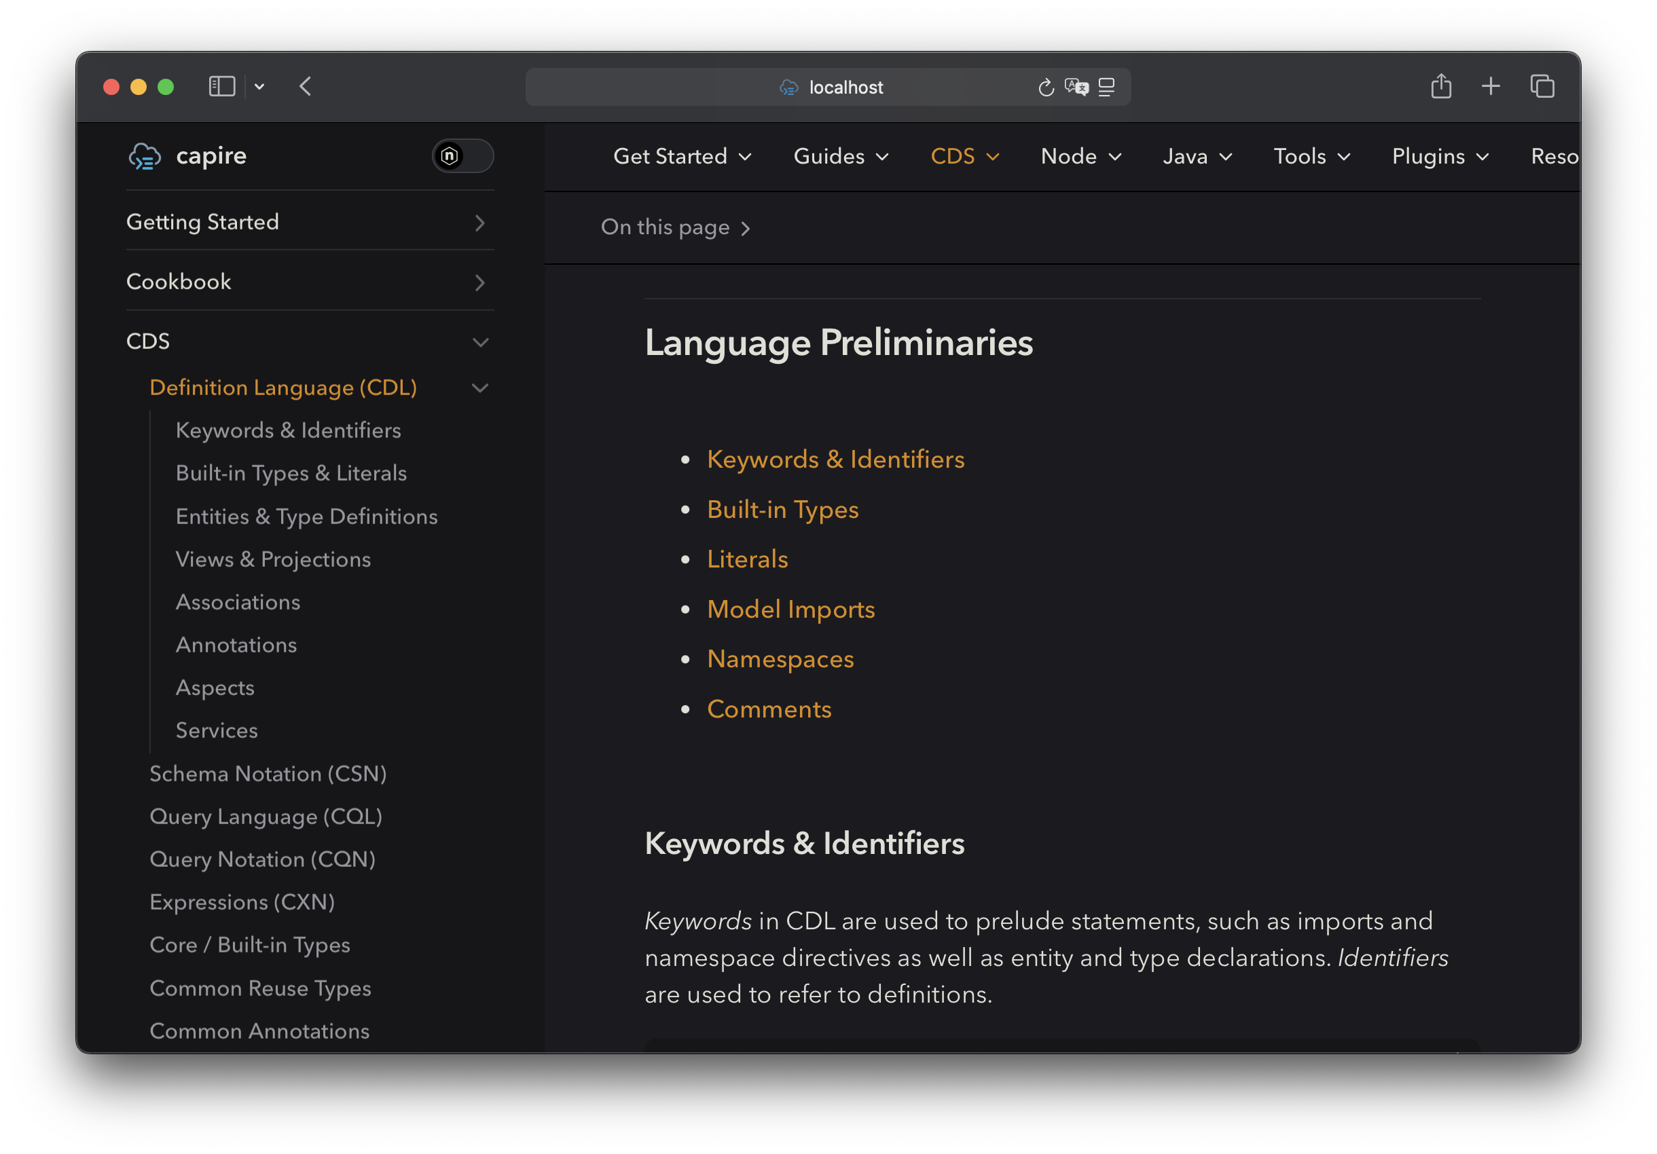Follow the Comments link
This screenshot has width=1657, height=1154.
point(769,710)
